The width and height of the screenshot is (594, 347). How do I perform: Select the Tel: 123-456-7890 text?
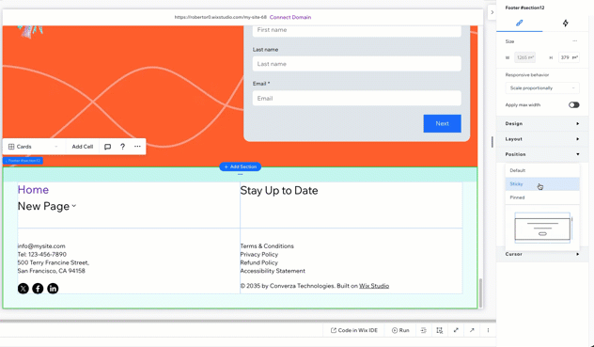point(41,255)
